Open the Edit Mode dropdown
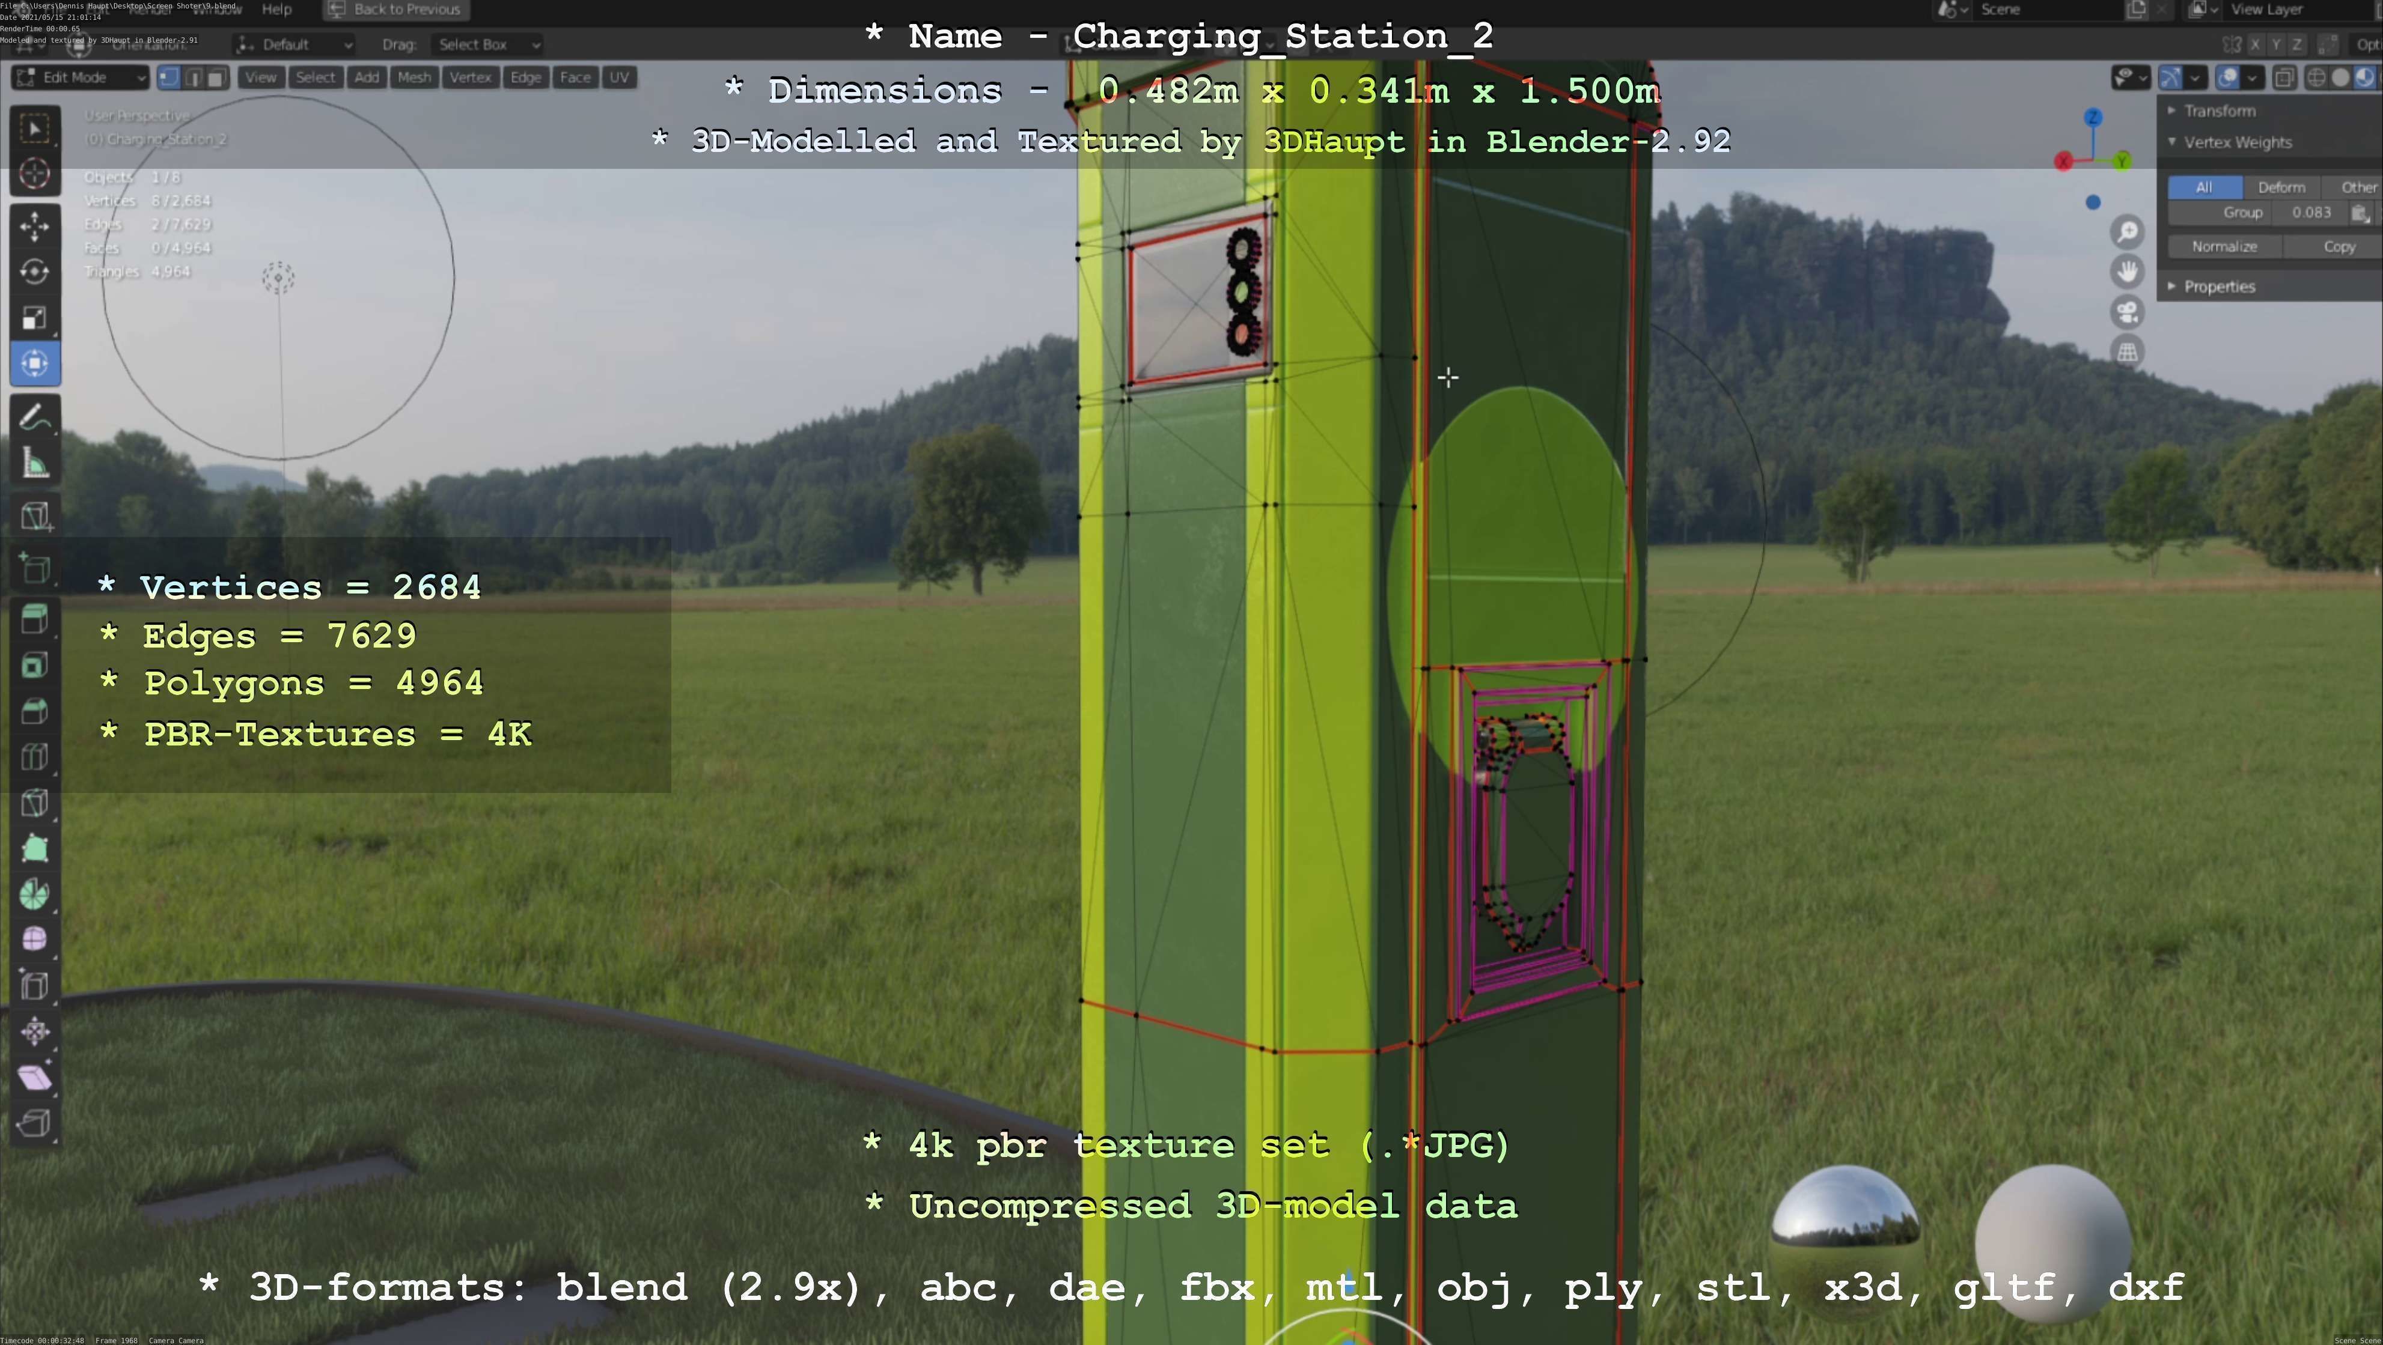The image size is (2383, 1345). pyautogui.click(x=81, y=77)
